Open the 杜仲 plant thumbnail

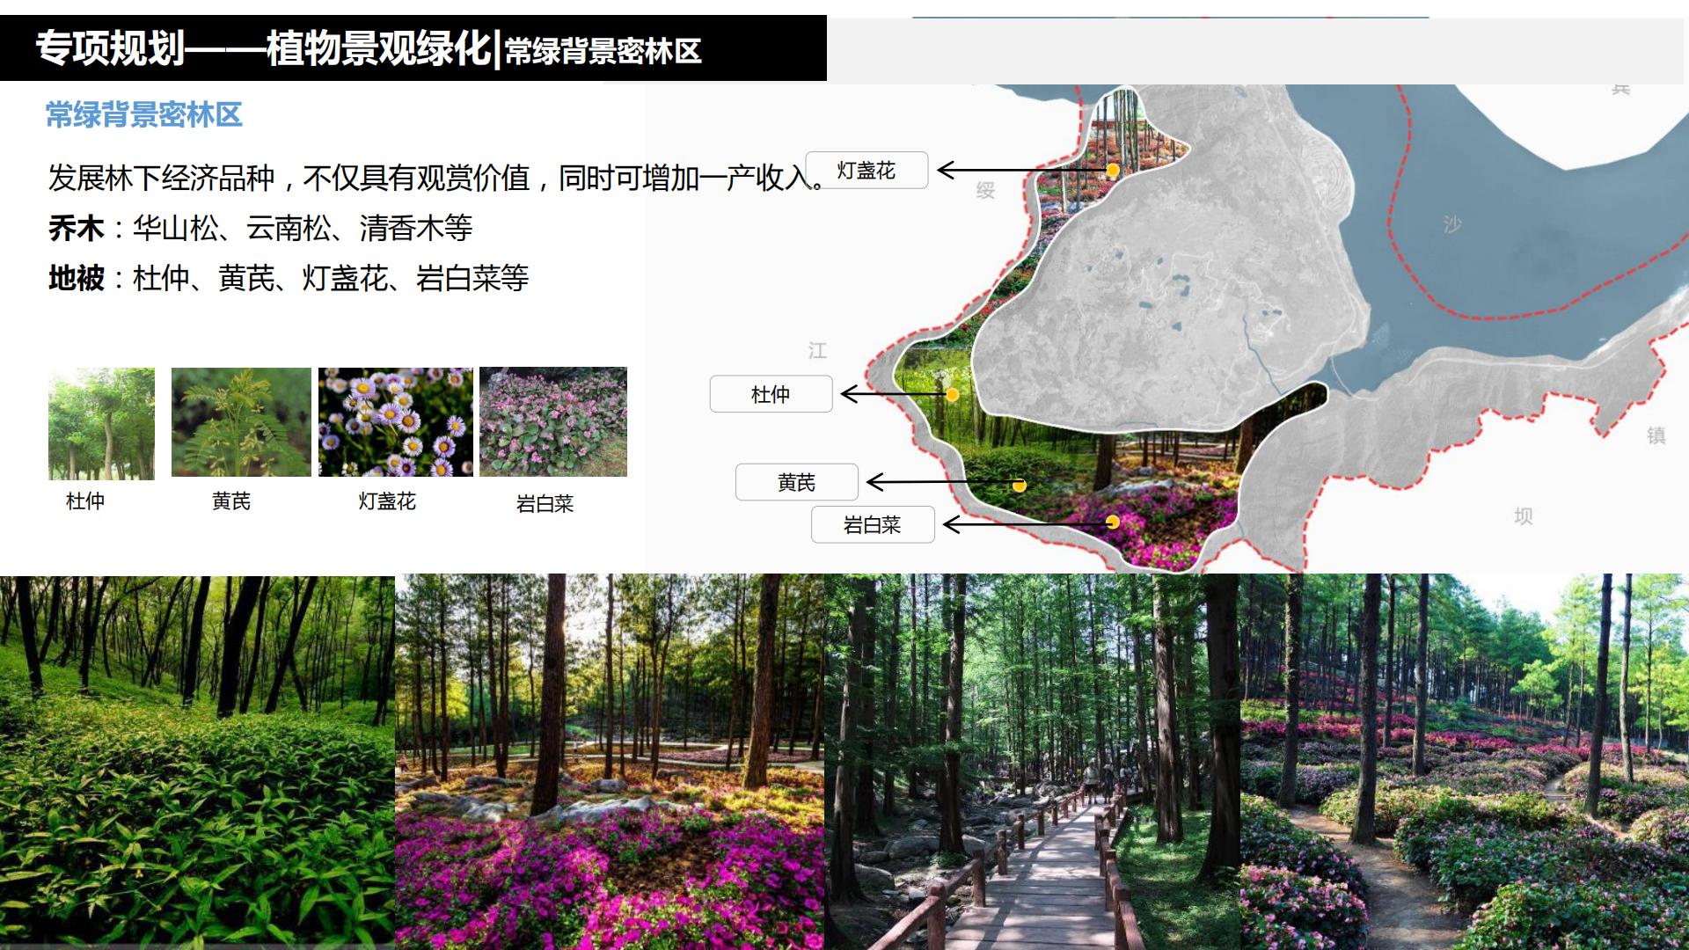point(101,422)
